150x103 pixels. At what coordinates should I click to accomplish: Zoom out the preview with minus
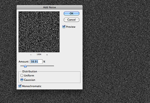pyautogui.click(x=31, y=55)
